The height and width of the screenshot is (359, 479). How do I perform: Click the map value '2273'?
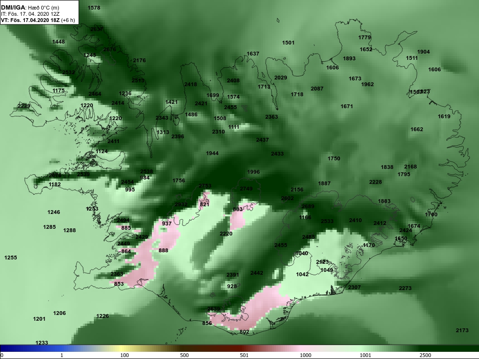click(x=405, y=288)
